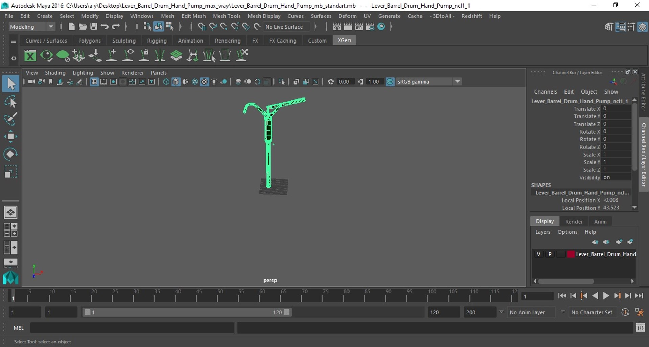
Task: Toggle textured display in viewport
Action: coord(205,82)
